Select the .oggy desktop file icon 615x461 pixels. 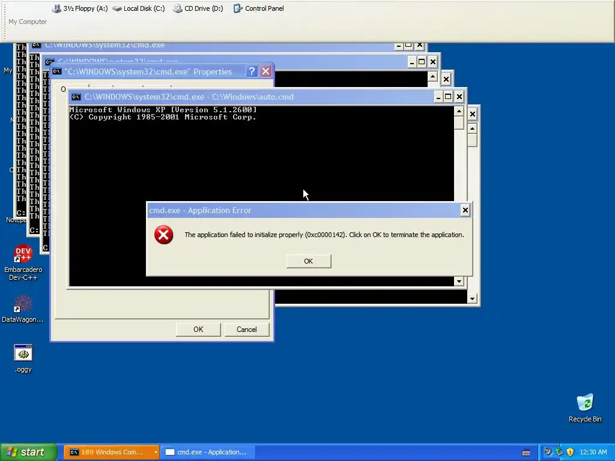(23, 358)
